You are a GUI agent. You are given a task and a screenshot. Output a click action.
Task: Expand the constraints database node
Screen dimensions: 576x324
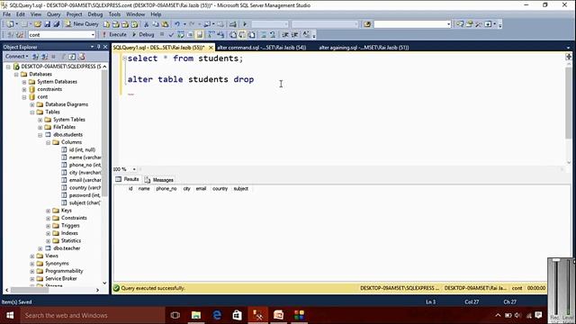pos(24,89)
